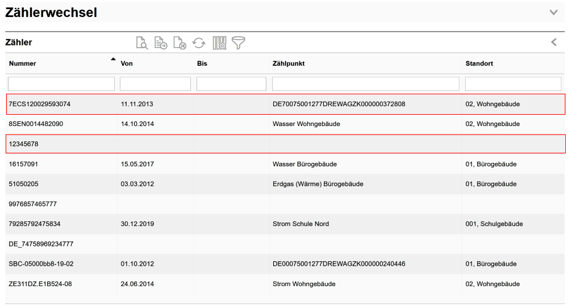This screenshot has height=306, width=568.
Task: Click the document with X icon
Action: (x=179, y=43)
